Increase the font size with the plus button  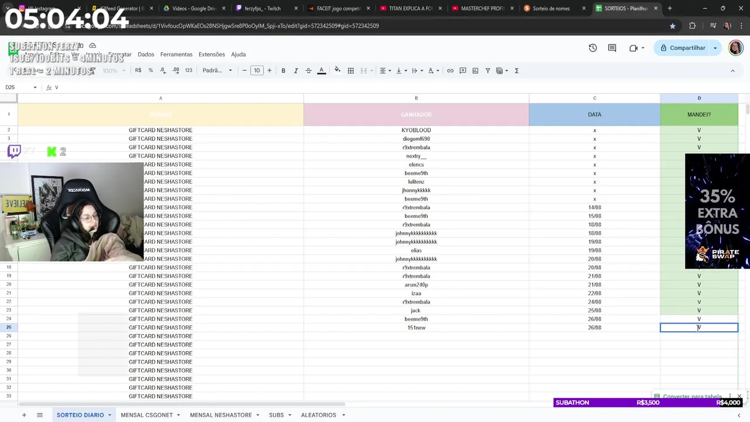click(270, 70)
